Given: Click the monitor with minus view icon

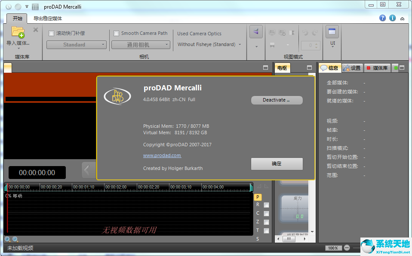Looking at the screenshot, I should tap(282, 33).
